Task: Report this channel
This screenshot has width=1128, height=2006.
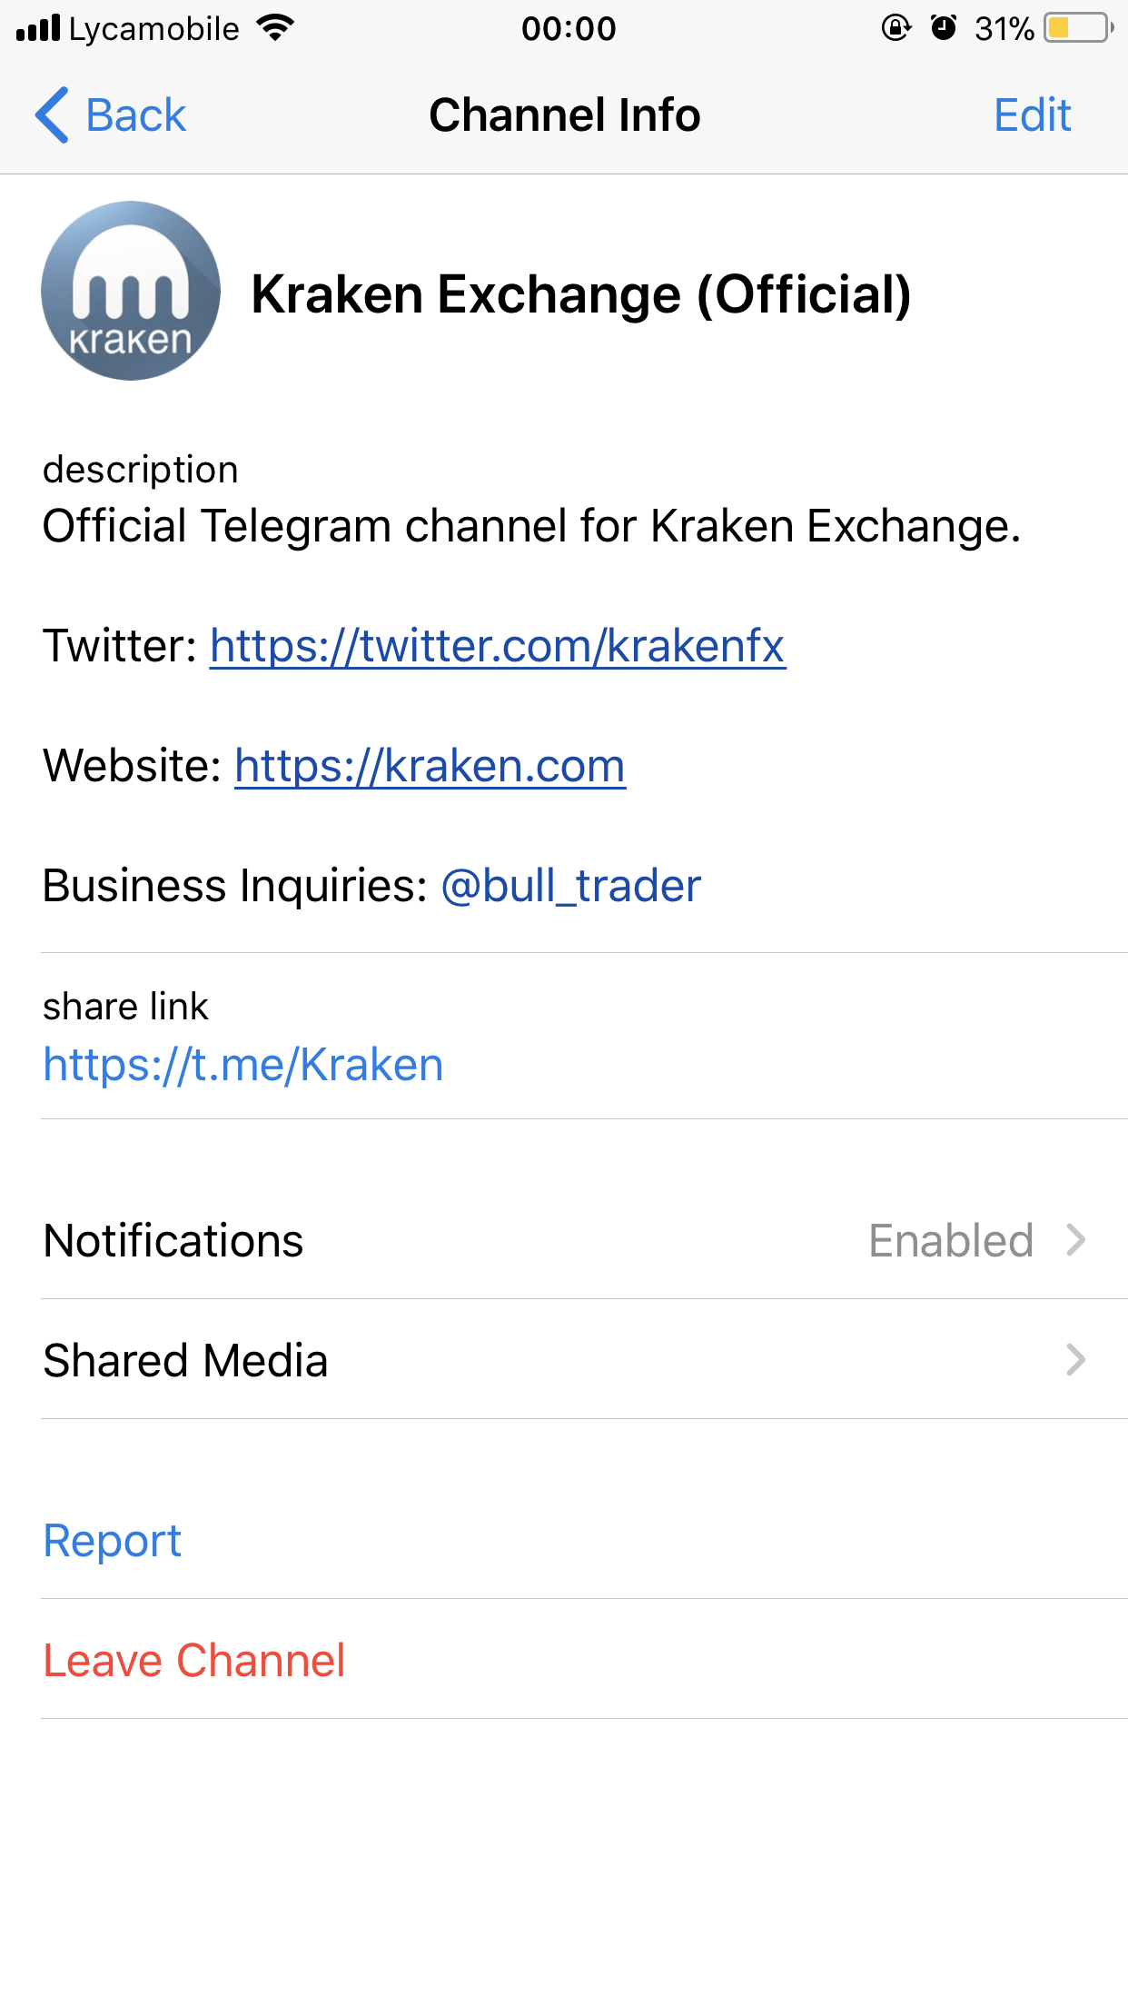Action: tap(113, 1541)
